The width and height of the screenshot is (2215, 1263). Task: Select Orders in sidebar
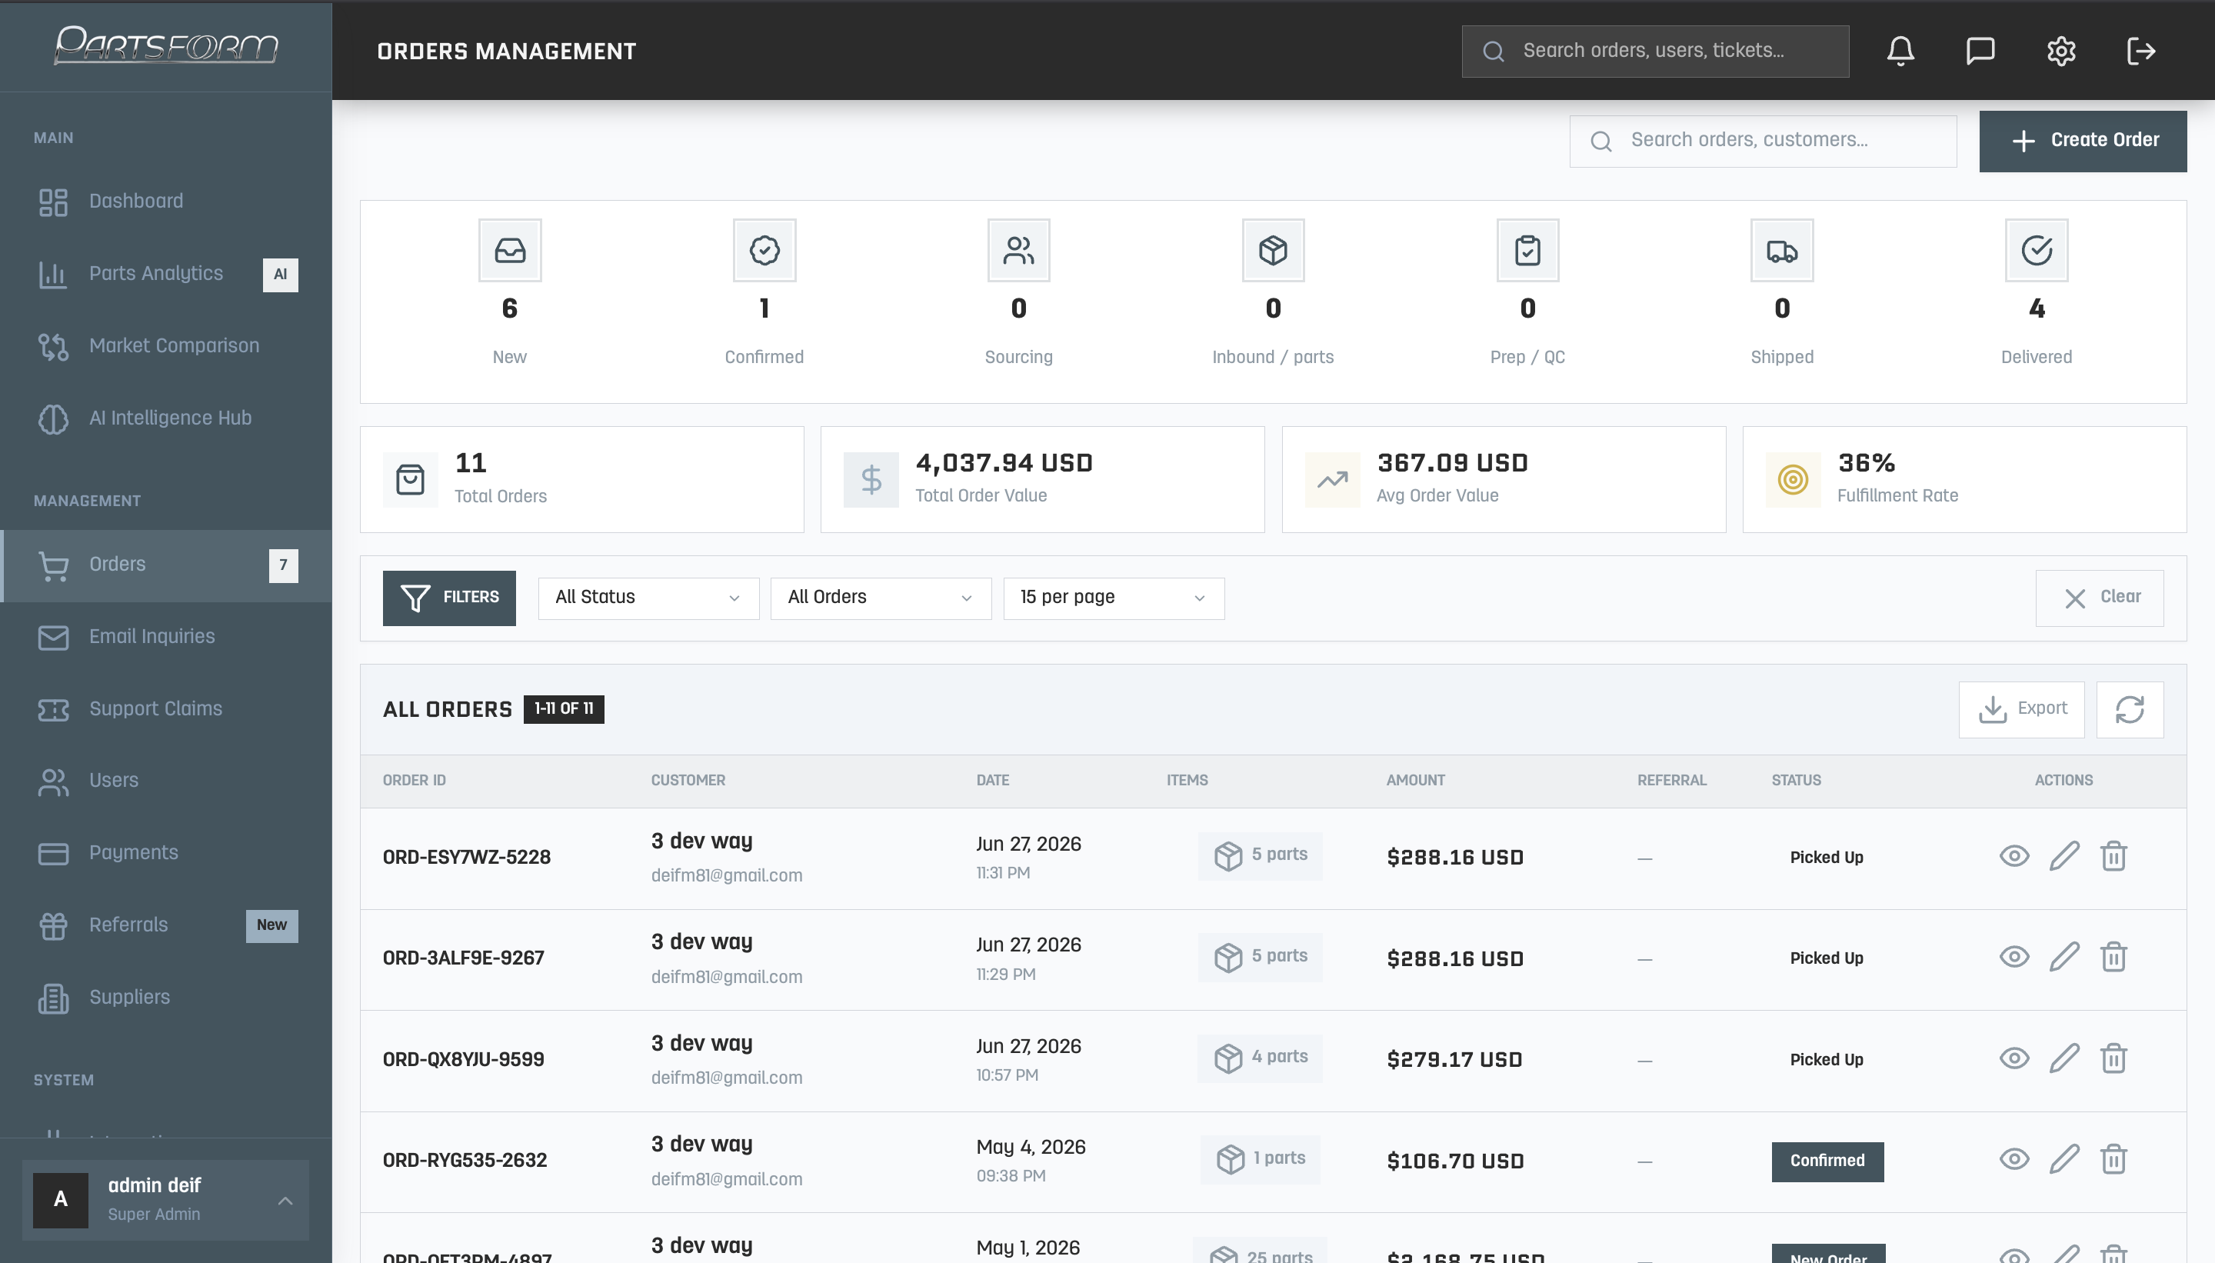click(167, 565)
